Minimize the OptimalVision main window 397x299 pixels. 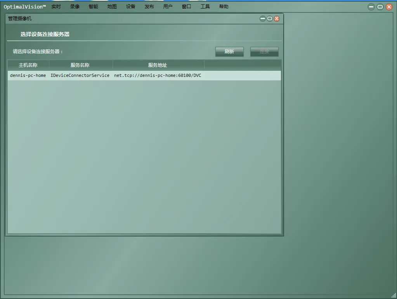point(371,7)
